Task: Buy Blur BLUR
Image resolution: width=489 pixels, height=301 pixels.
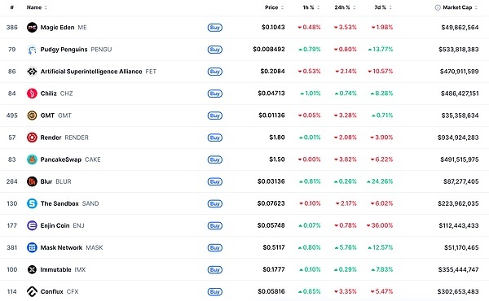Action: click(x=215, y=181)
